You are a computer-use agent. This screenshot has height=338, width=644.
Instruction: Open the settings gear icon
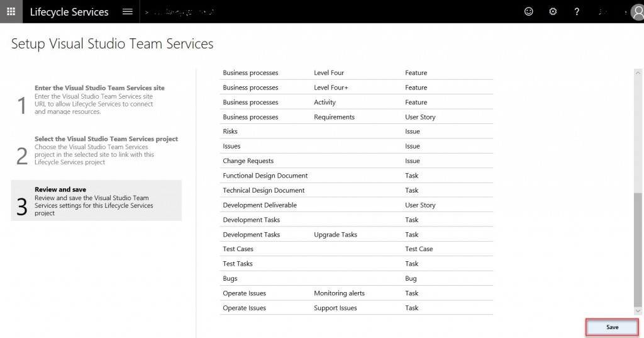pos(553,11)
